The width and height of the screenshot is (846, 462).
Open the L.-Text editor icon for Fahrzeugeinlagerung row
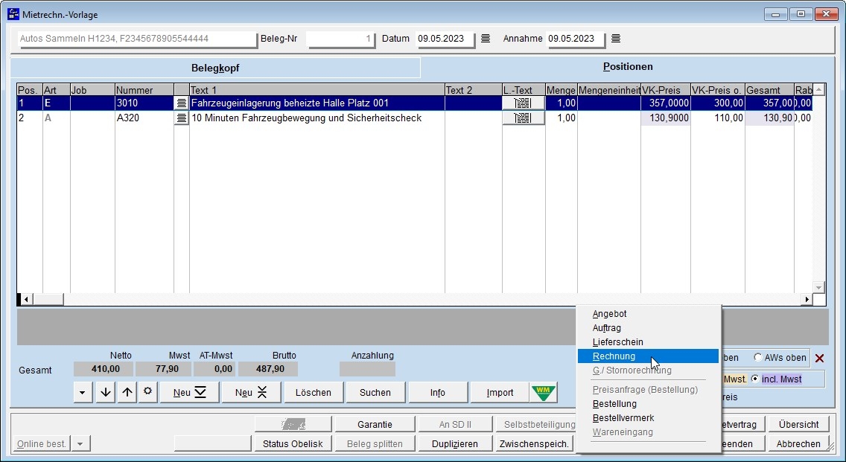point(523,103)
